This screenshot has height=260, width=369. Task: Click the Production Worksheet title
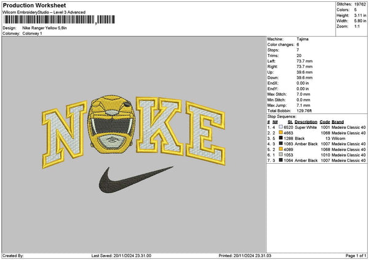coord(34,5)
